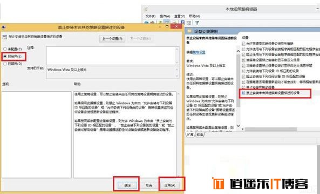Open the 策略设置 edit link
This screenshot has height=194, width=320.
tap(199, 52)
